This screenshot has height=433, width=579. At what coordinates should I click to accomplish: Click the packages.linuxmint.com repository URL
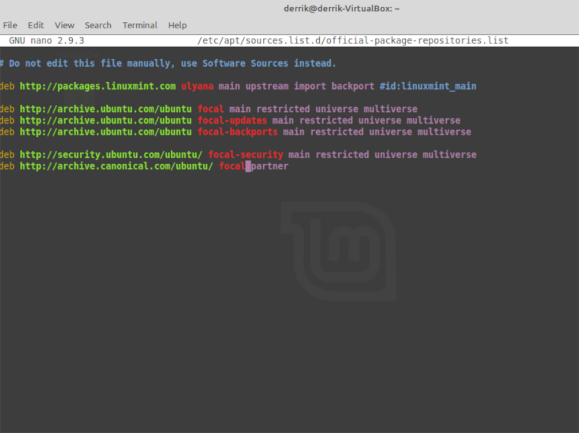point(97,86)
